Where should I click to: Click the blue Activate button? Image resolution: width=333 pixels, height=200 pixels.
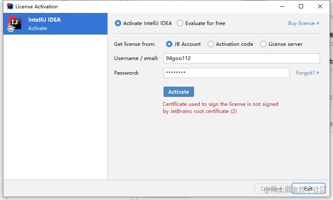pyautogui.click(x=179, y=92)
